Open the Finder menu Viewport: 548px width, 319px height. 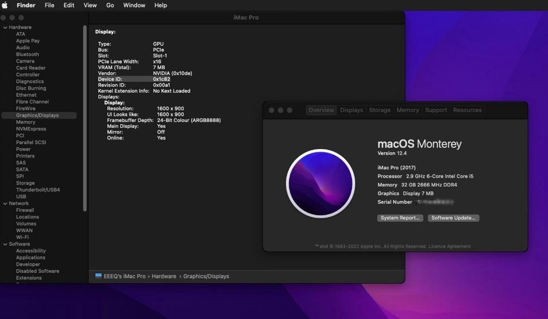tap(26, 5)
